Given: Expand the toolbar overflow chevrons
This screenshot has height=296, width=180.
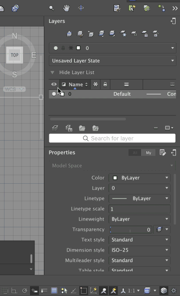Looking at the screenshot, I should click(x=175, y=8).
